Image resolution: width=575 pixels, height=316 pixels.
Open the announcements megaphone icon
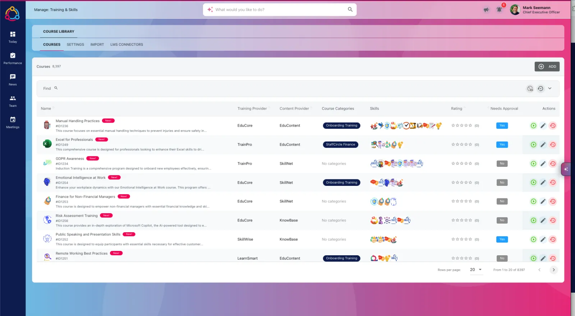tap(486, 10)
